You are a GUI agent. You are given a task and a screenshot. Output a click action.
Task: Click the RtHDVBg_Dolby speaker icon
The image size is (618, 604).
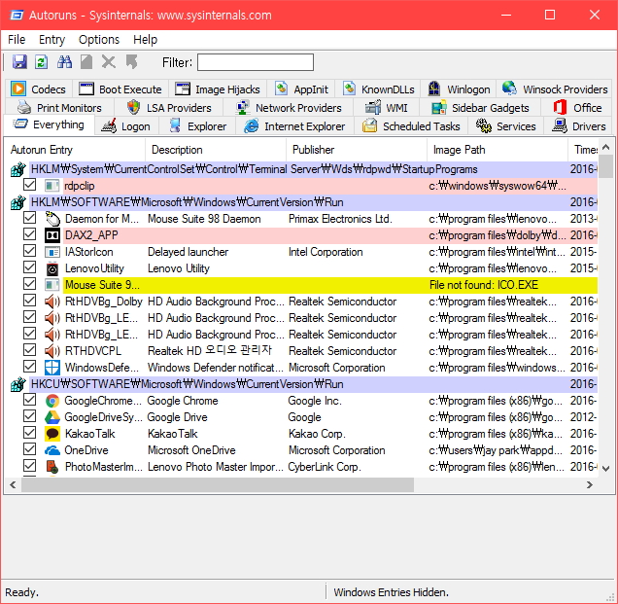pos(52,302)
